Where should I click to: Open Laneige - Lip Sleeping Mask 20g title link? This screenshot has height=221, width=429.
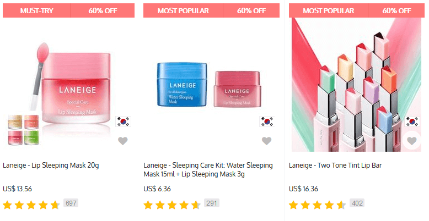click(x=51, y=165)
